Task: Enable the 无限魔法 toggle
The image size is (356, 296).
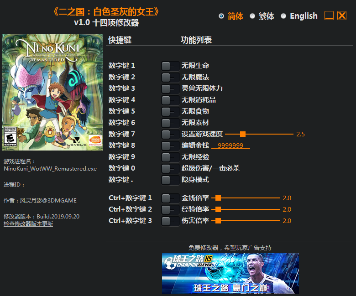Action: [170, 78]
